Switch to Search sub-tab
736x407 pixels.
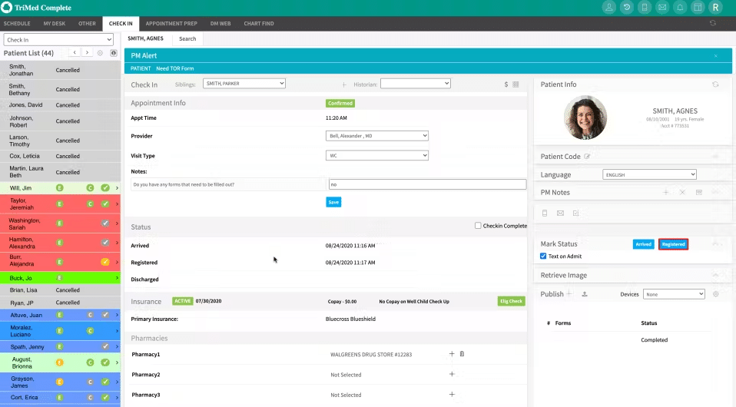point(187,39)
